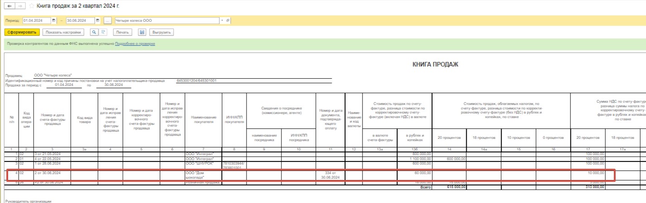Select INN/KPP value 6453001204/645301001
646x203 pixels.
(197, 80)
